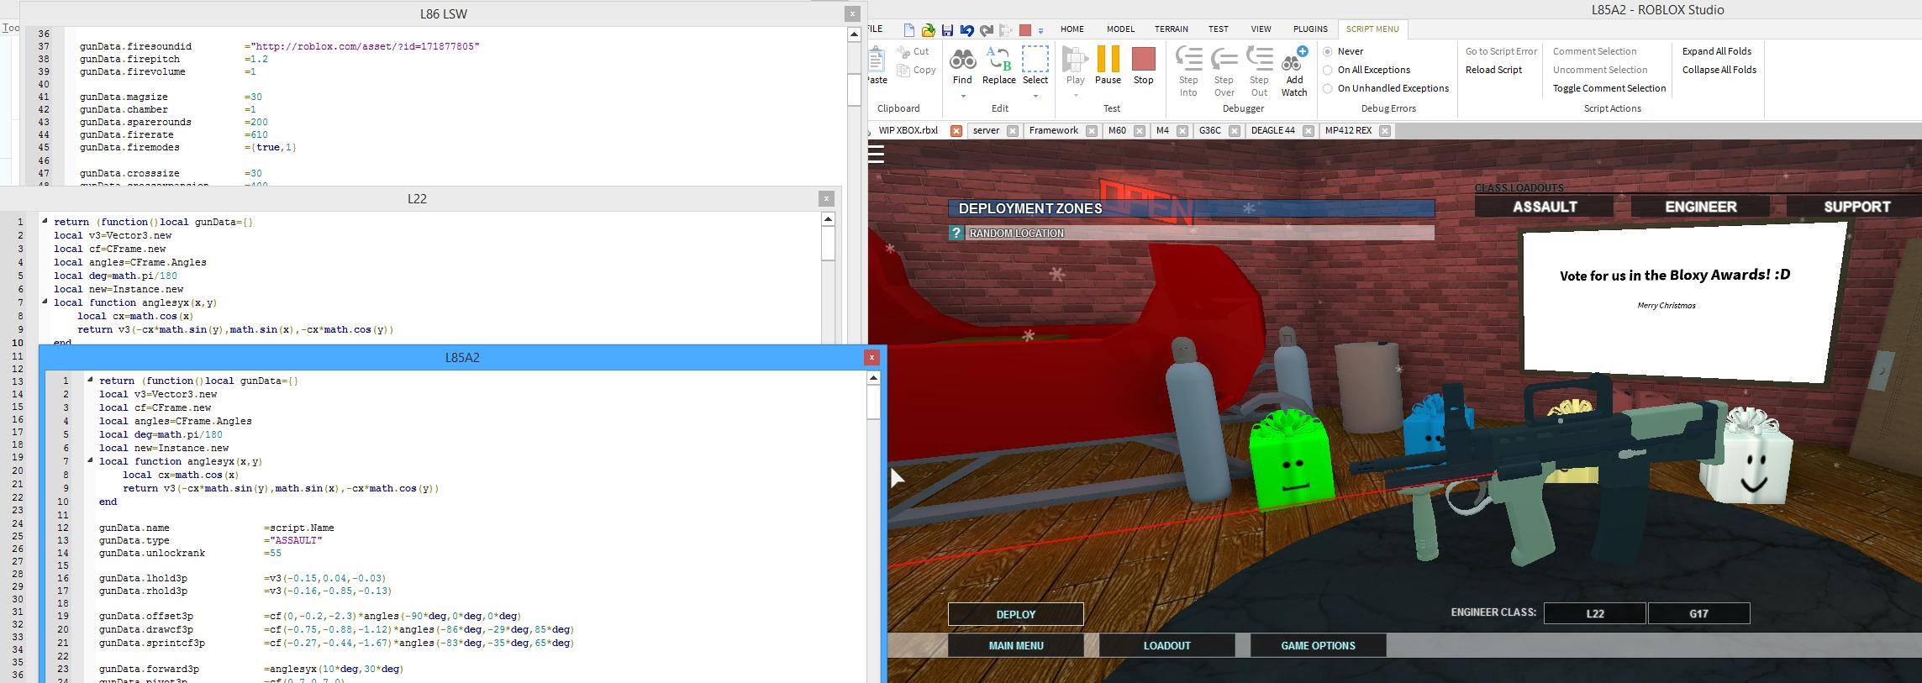1922x683 pixels.
Task: Close the Framework script tab
Action: [x=1091, y=131]
